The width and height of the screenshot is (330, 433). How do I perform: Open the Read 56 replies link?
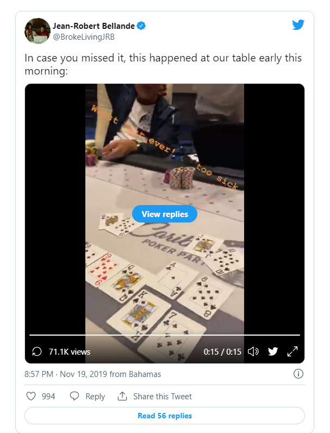(165, 416)
